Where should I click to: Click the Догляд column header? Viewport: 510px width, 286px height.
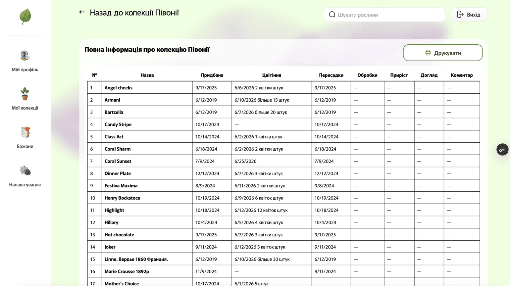point(429,75)
